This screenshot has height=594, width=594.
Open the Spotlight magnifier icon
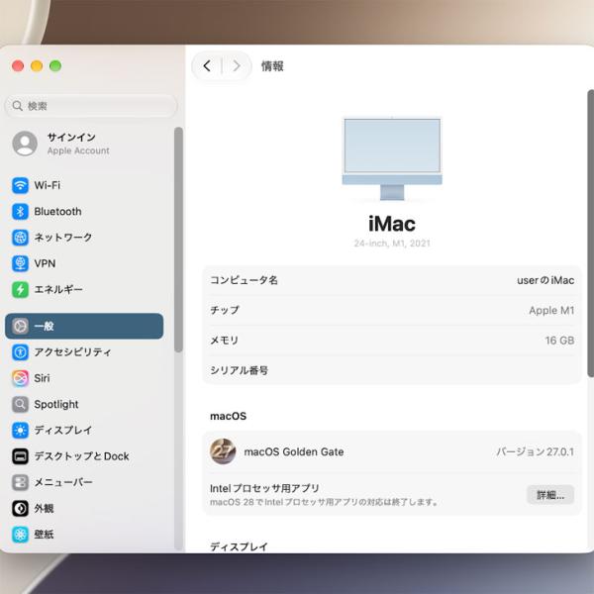(20, 404)
